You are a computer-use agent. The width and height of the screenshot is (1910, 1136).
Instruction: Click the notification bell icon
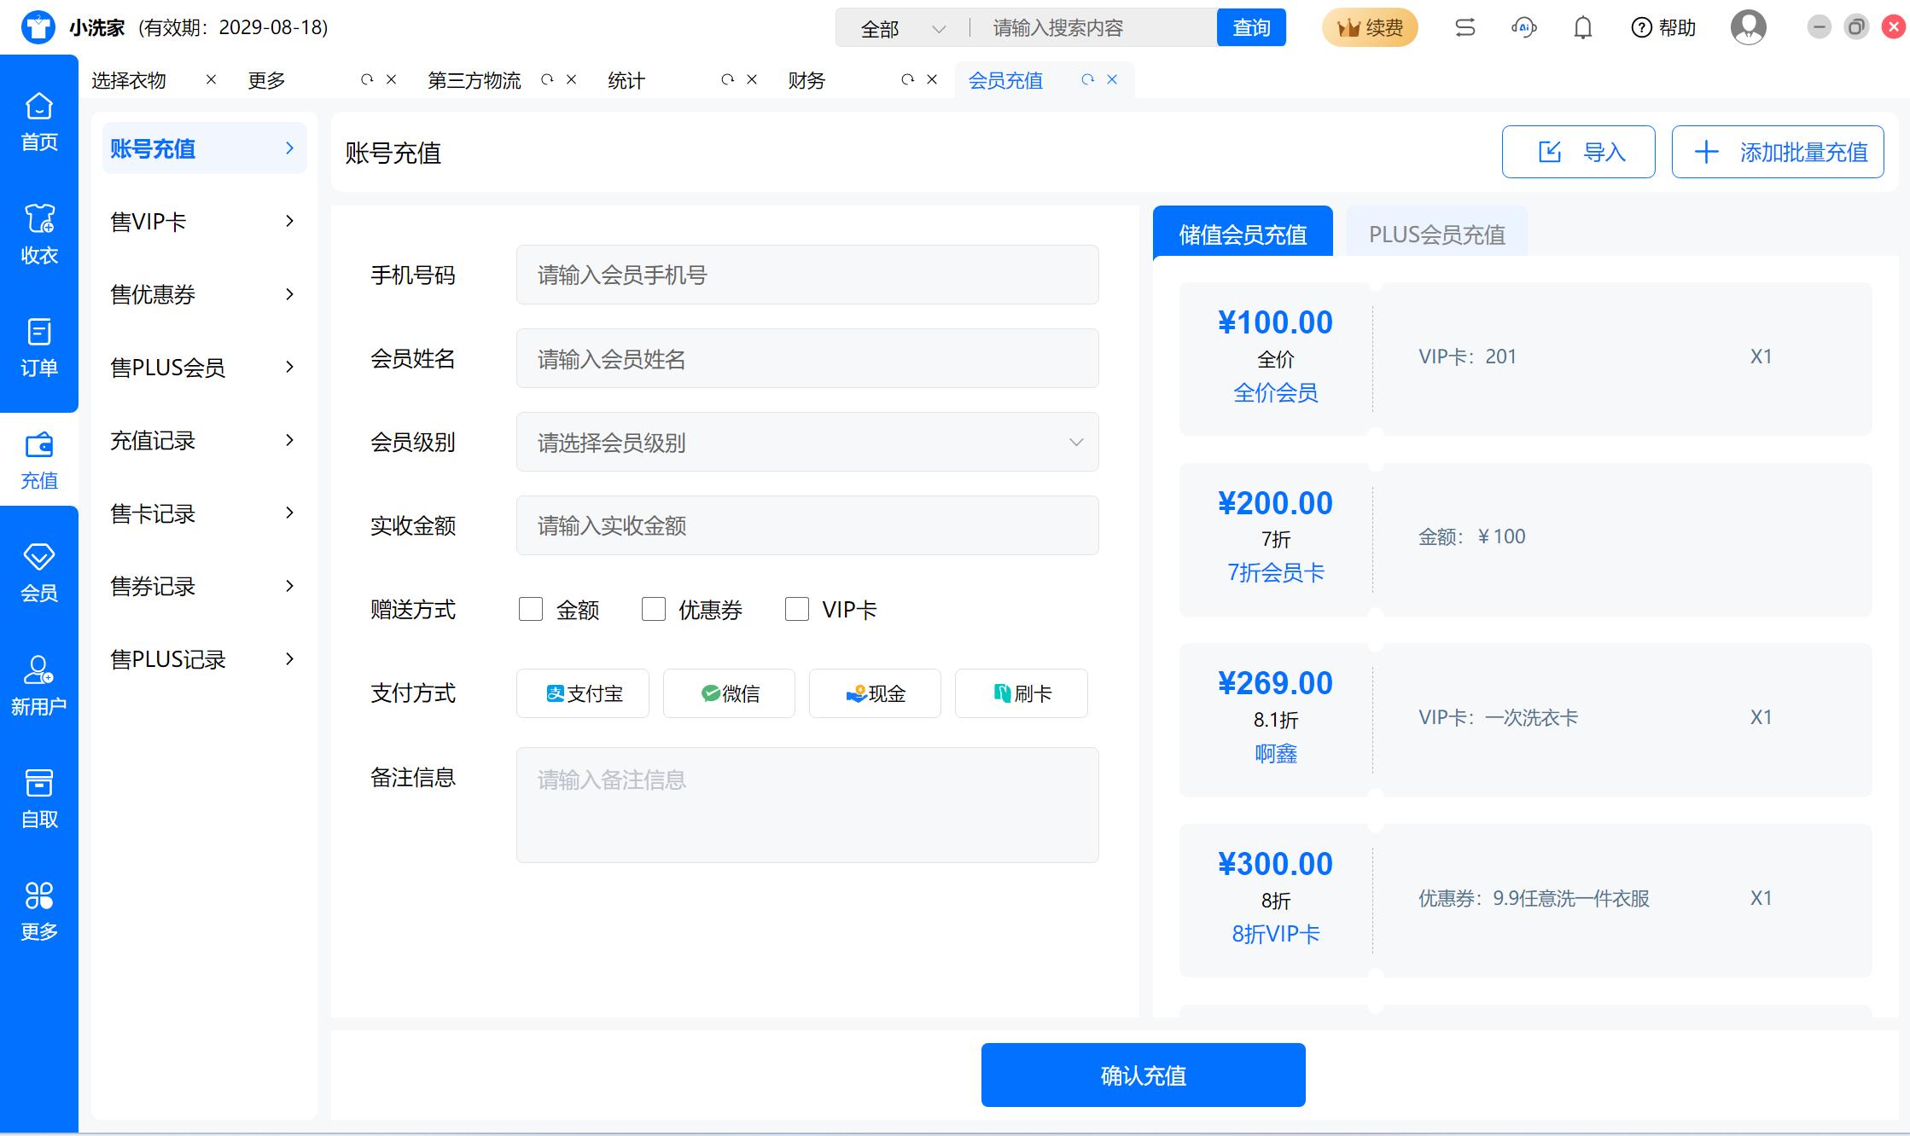(x=1582, y=28)
